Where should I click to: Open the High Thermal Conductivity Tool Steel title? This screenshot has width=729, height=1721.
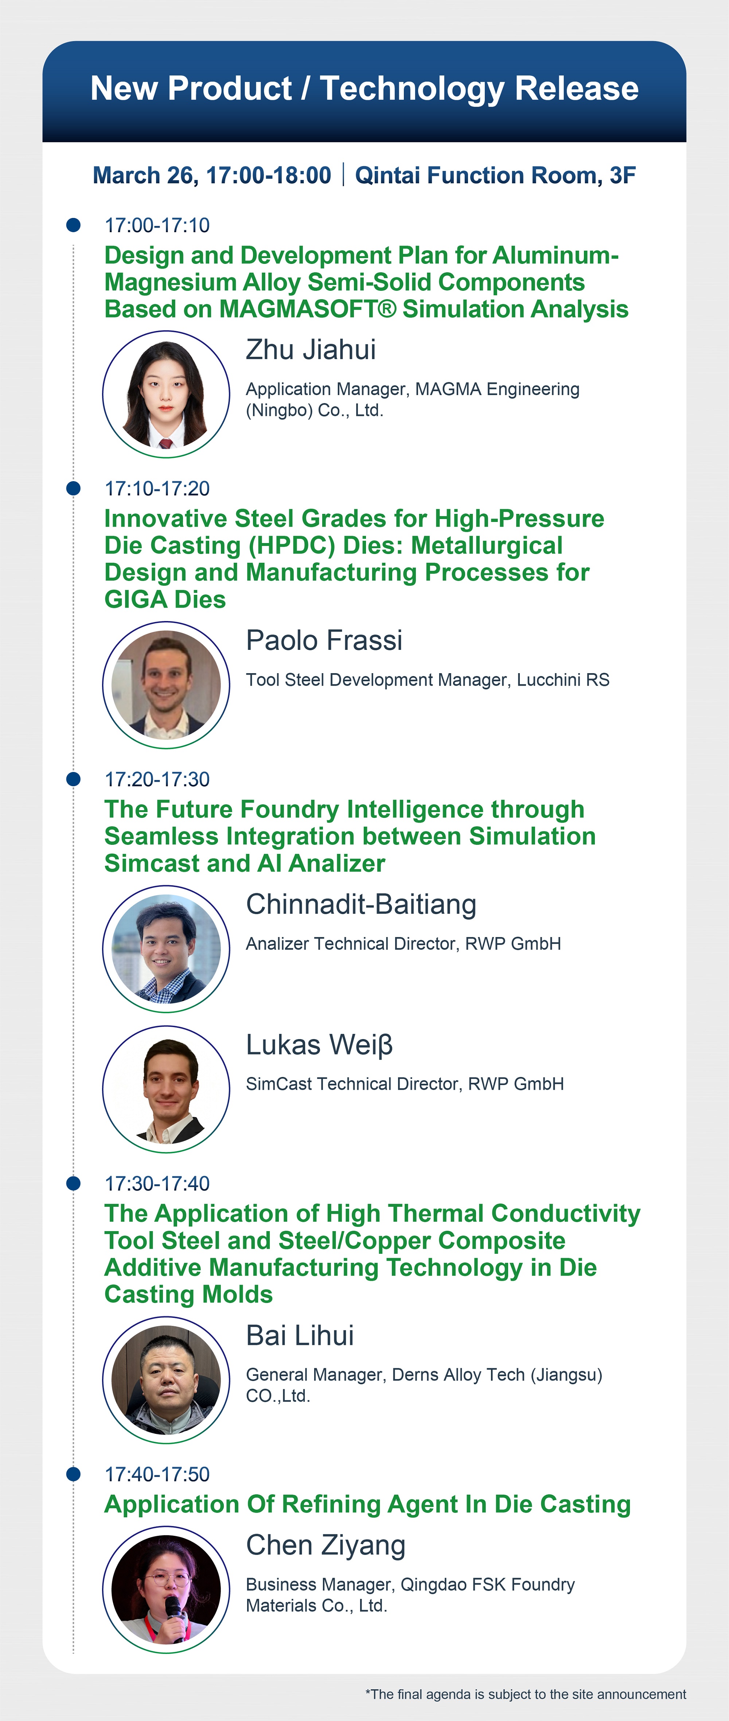point(371,1253)
